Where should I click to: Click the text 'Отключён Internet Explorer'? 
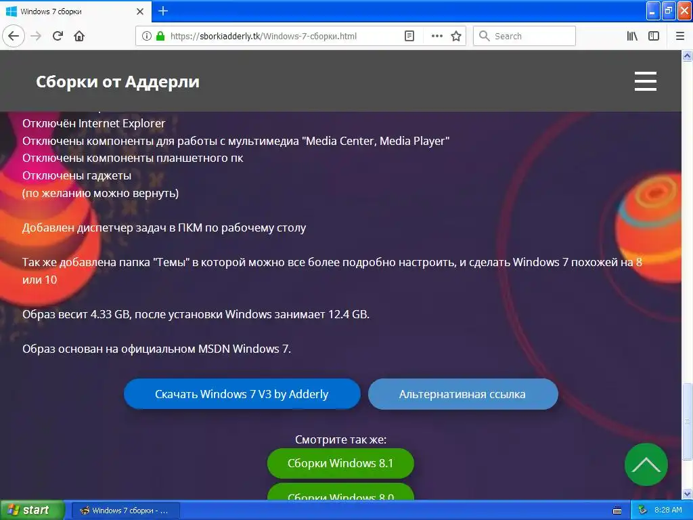pyautogui.click(x=93, y=123)
